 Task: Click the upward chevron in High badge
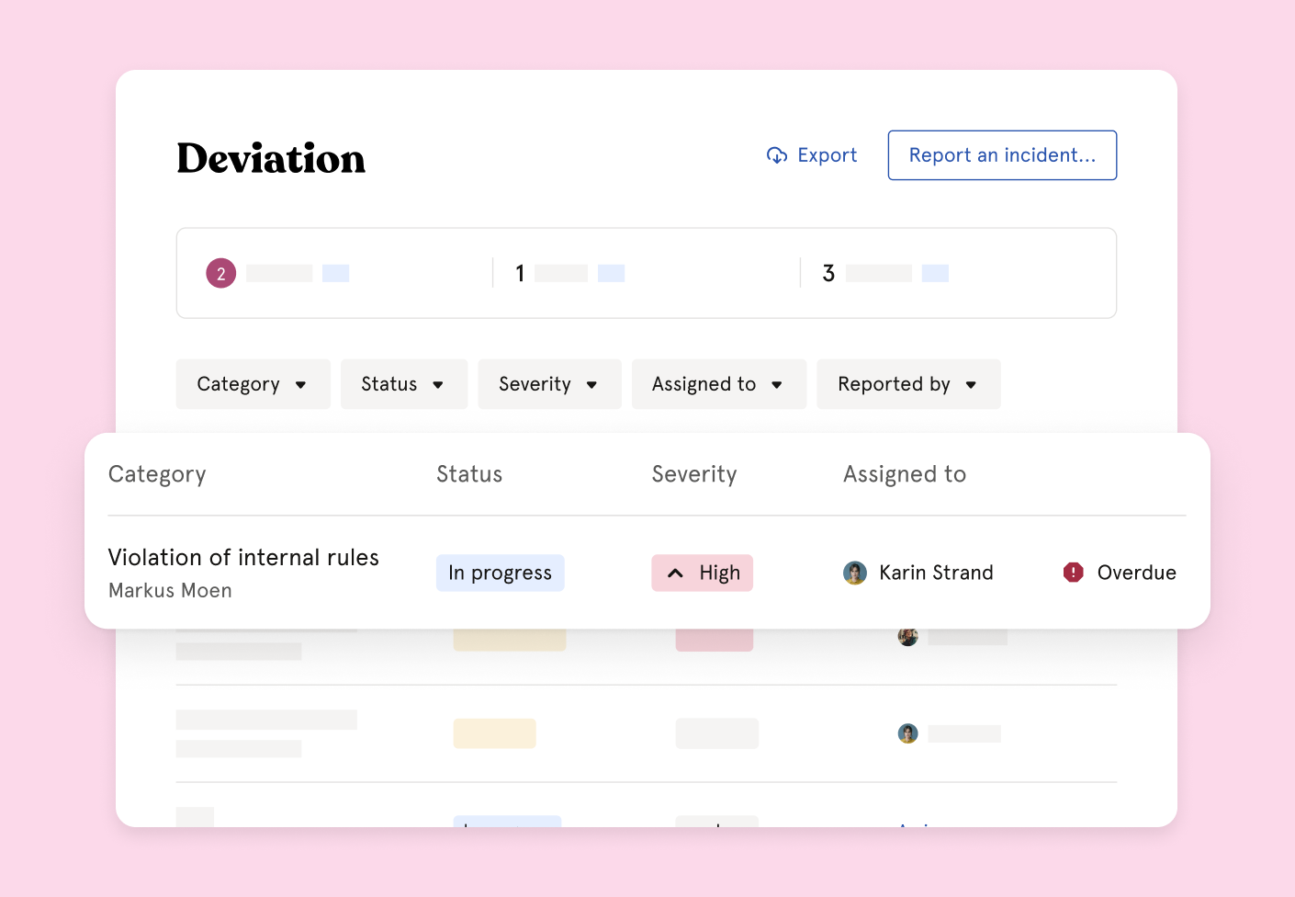675,573
